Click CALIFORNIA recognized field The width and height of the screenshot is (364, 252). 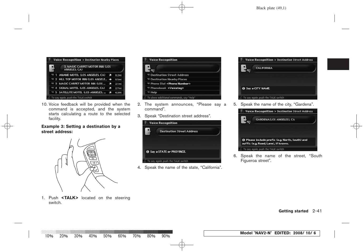[284, 68]
